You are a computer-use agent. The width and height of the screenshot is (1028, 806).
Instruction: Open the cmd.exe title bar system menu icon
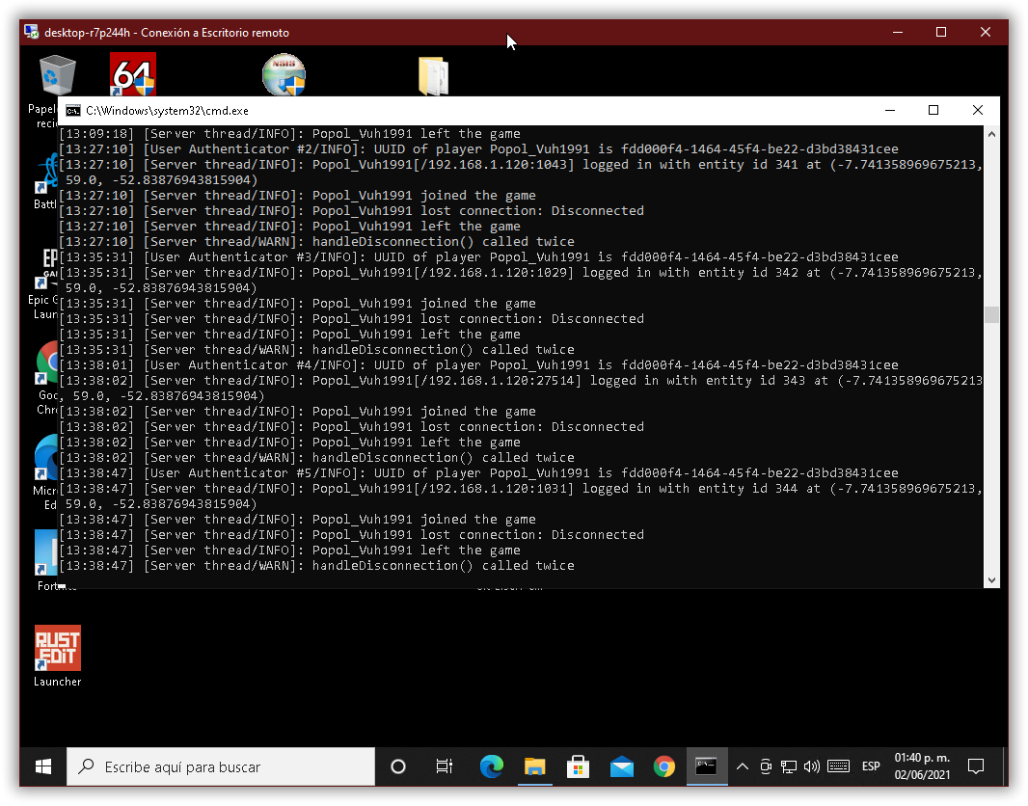(72, 111)
